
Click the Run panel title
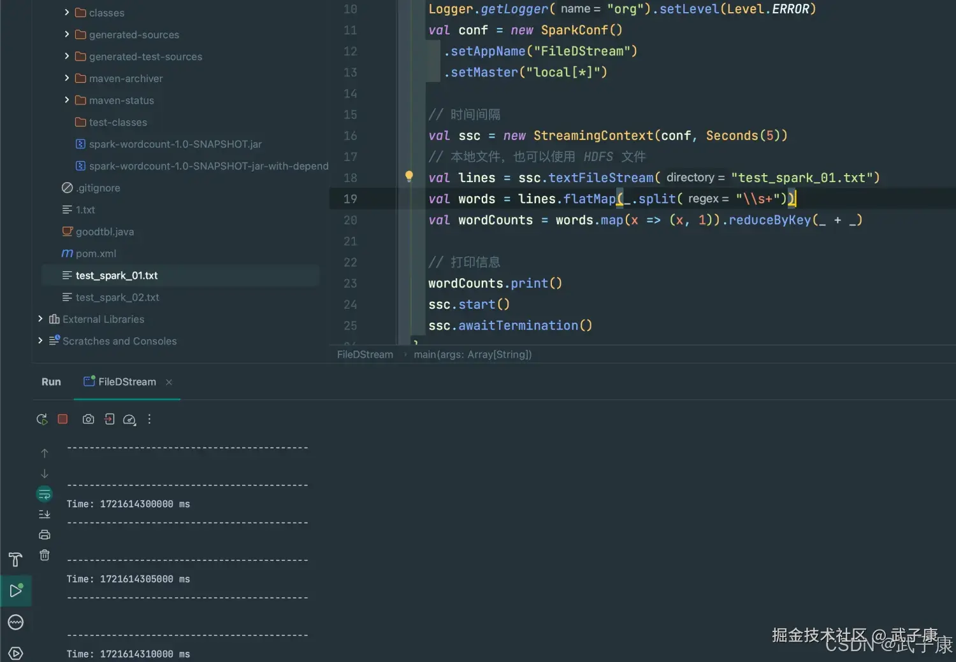coord(51,382)
